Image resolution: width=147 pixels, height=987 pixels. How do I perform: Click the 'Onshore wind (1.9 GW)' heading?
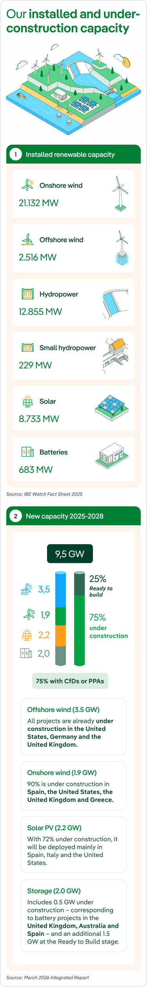pos(62,773)
